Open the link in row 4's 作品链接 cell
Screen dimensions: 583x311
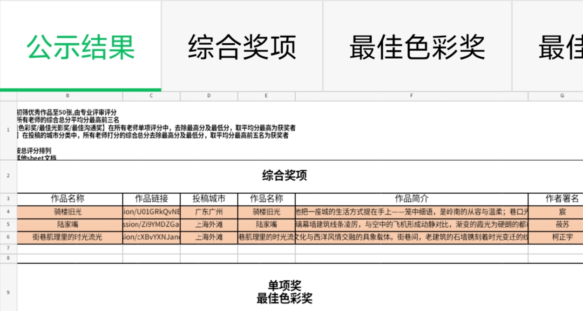coord(151,212)
